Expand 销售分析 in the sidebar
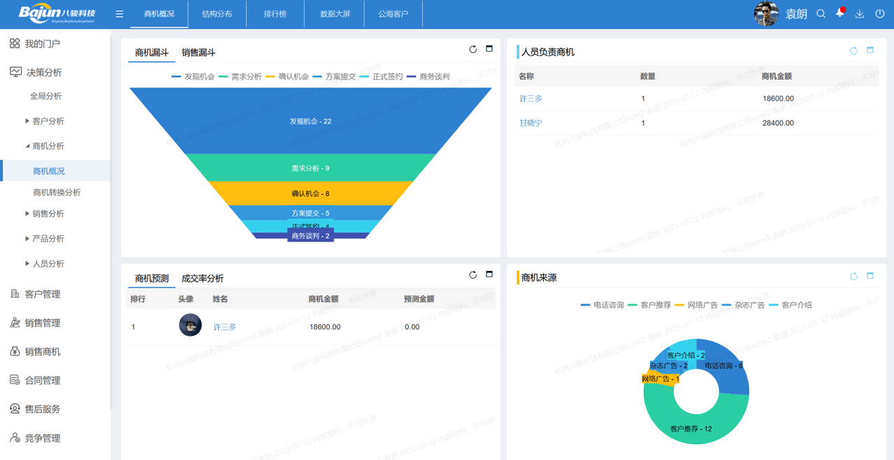This screenshot has height=460, width=894. click(x=27, y=214)
